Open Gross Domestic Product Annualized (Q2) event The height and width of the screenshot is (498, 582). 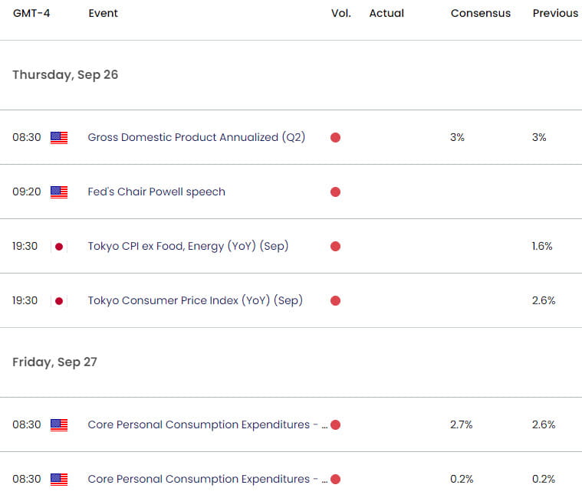pos(196,138)
